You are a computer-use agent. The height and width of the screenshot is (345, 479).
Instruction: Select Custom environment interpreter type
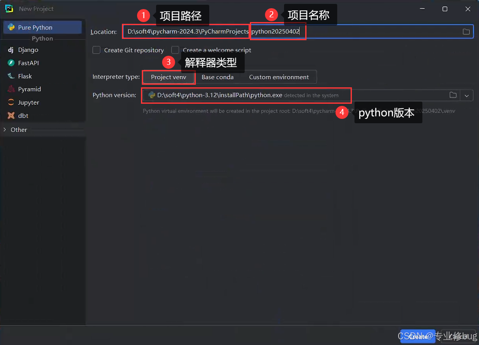279,77
